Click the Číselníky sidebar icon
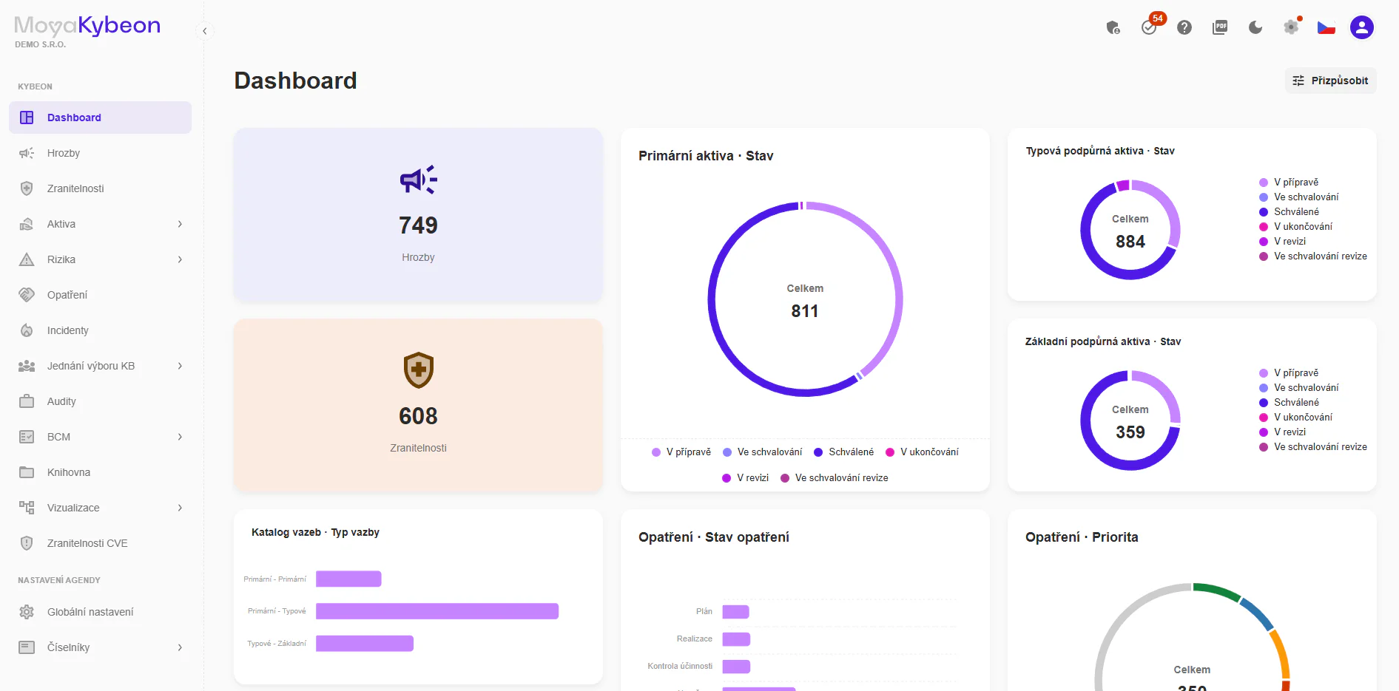The image size is (1399, 691). (x=27, y=647)
